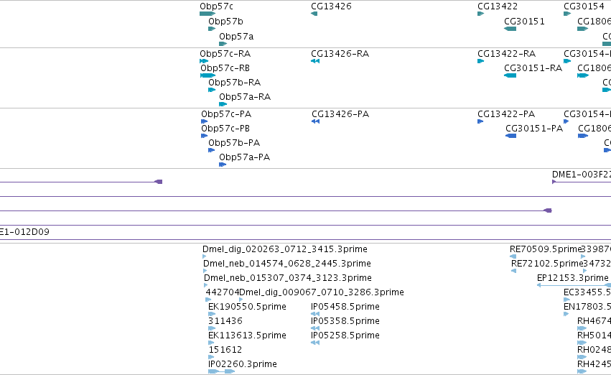Viewport: 611px width, 375px height.
Task: Select the teal gene arrow under Obp57b
Action: pos(212,29)
